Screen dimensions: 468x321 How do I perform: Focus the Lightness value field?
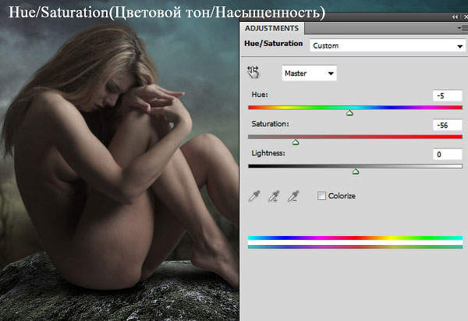pyautogui.click(x=448, y=154)
